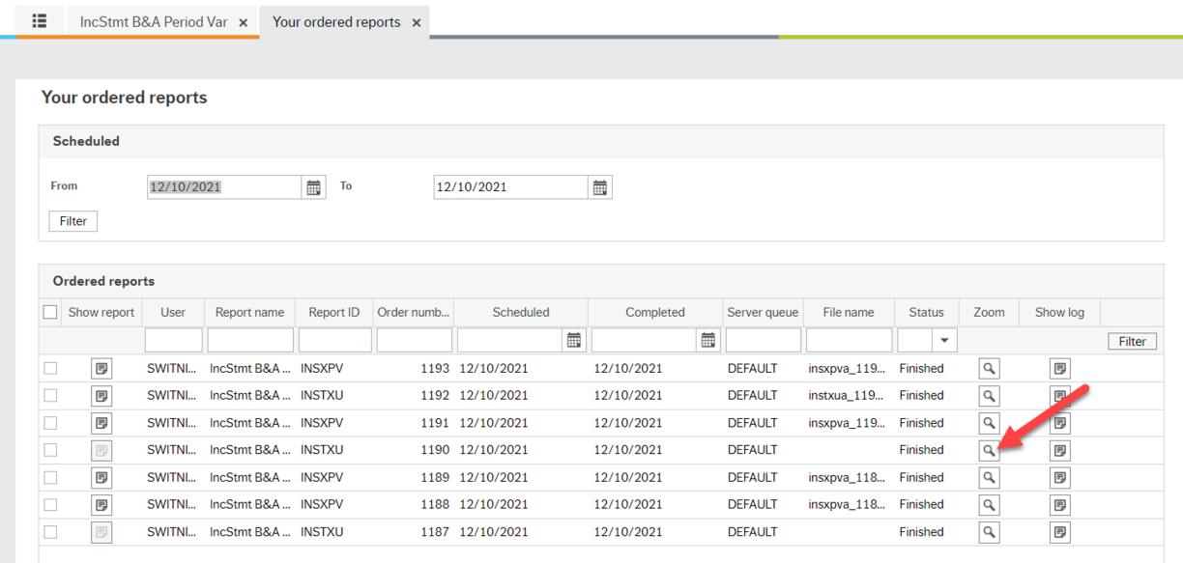Open the calendar picker for the From date
The width and height of the screenshot is (1183, 563).
click(x=313, y=186)
